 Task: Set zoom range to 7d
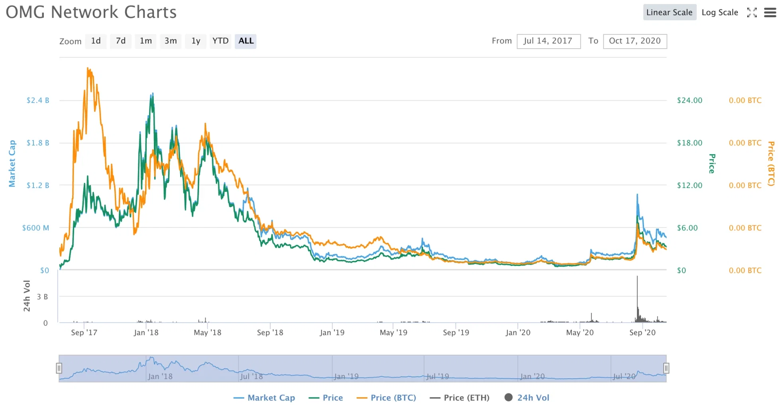click(x=120, y=41)
